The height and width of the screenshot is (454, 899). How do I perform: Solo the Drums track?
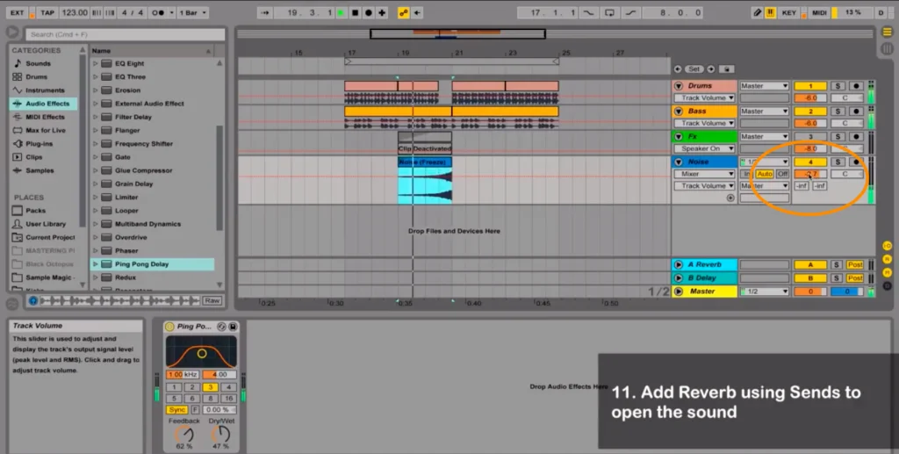point(838,86)
